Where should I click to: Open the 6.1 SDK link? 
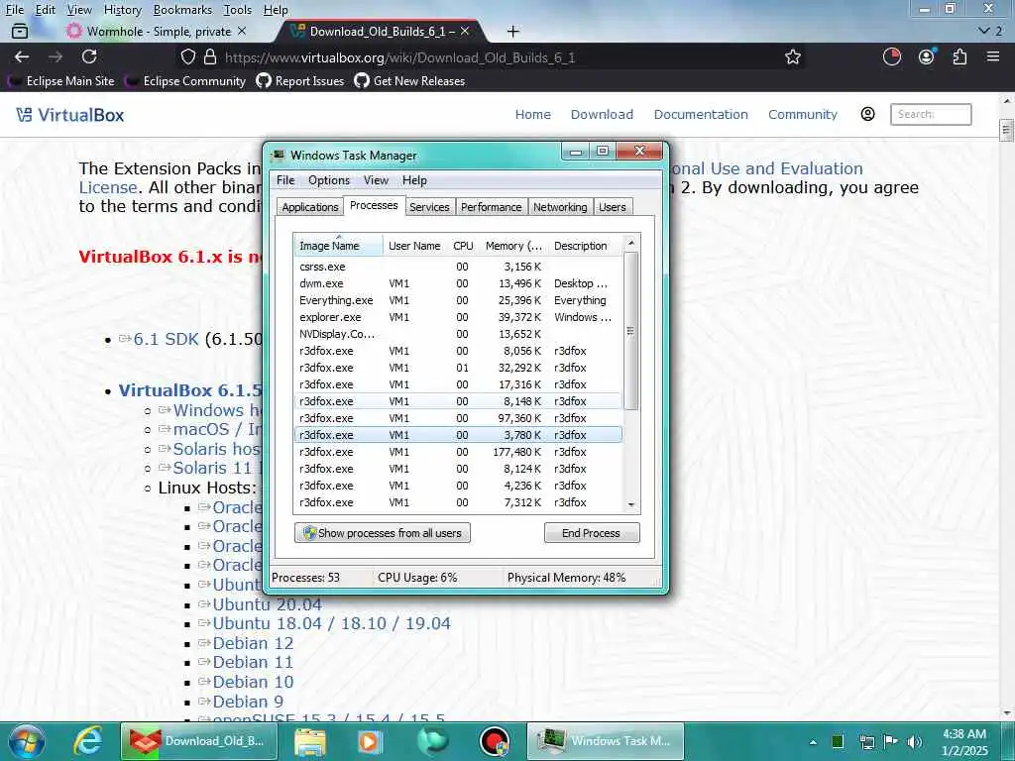click(166, 339)
